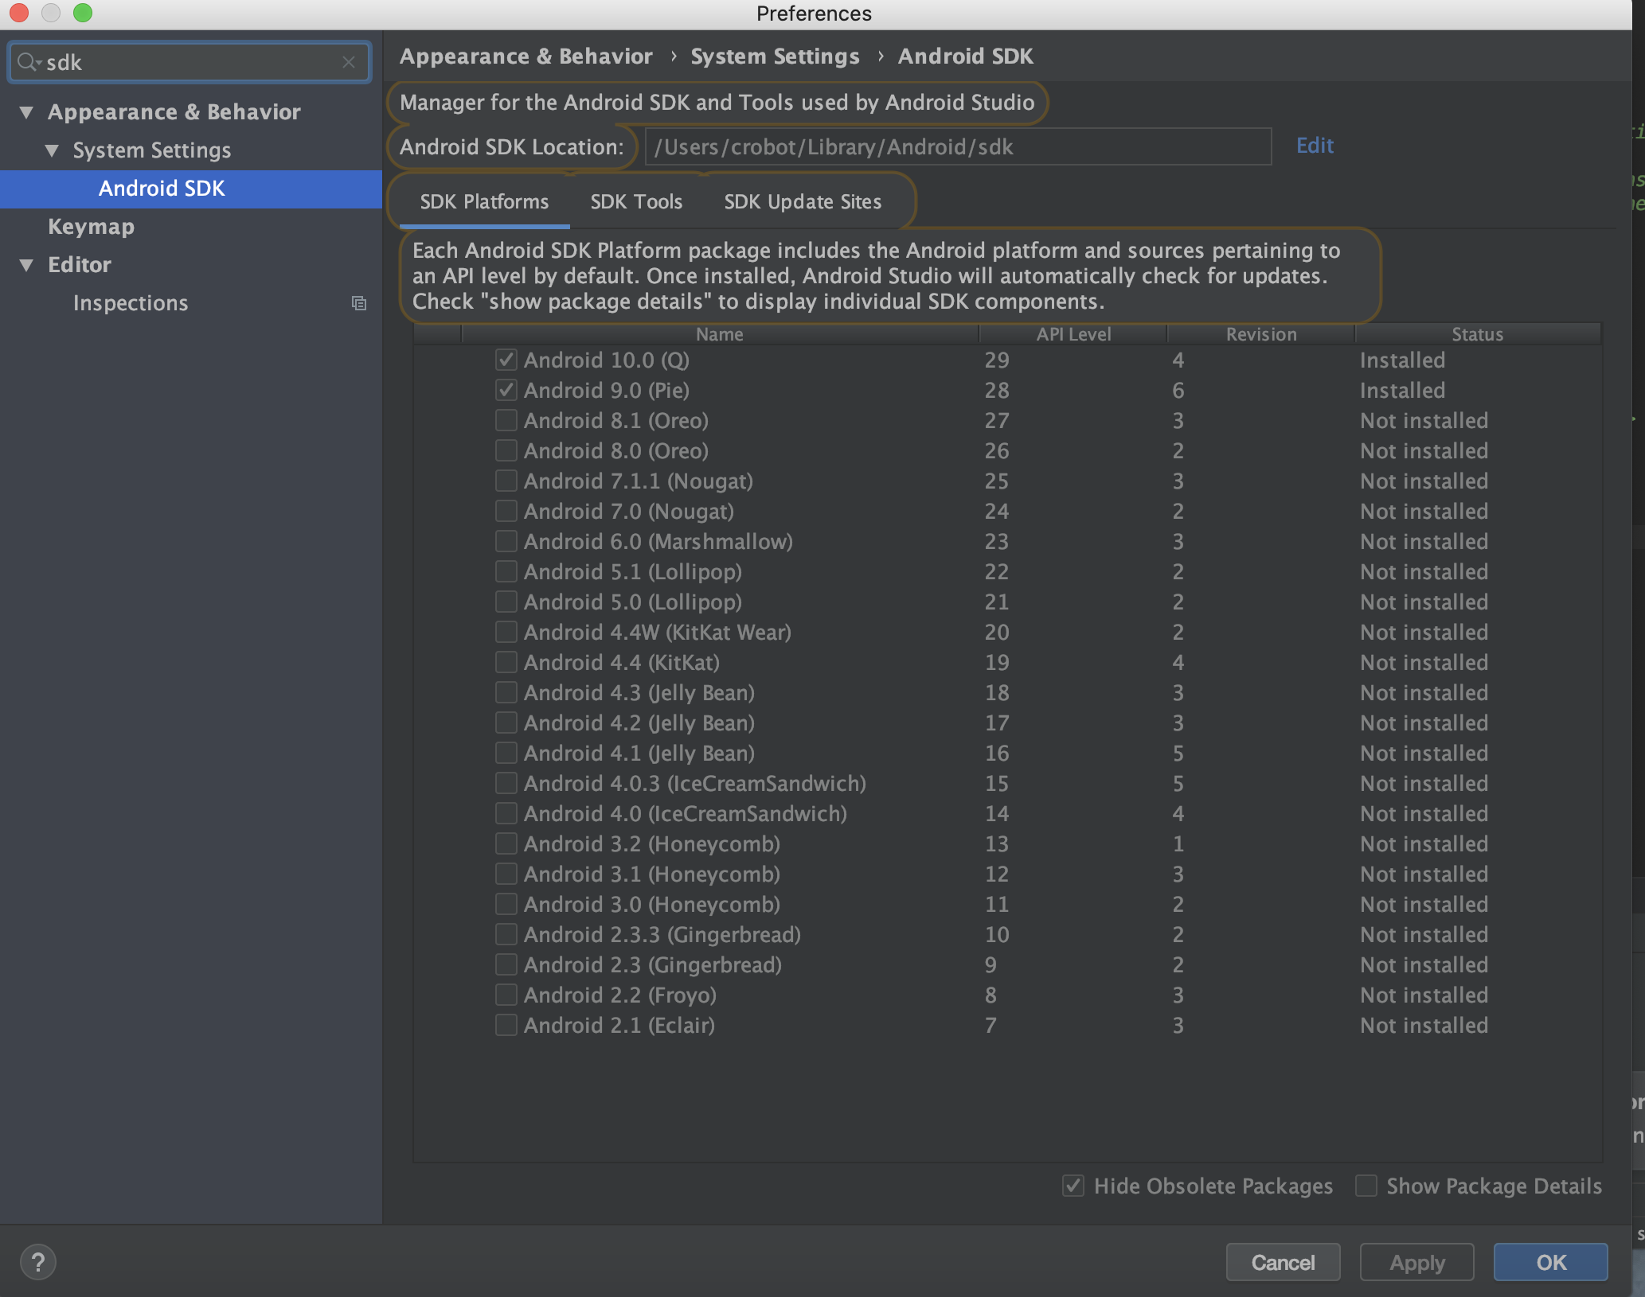Switch to the SDK Tools tab
This screenshot has height=1297, width=1645.
click(x=636, y=202)
